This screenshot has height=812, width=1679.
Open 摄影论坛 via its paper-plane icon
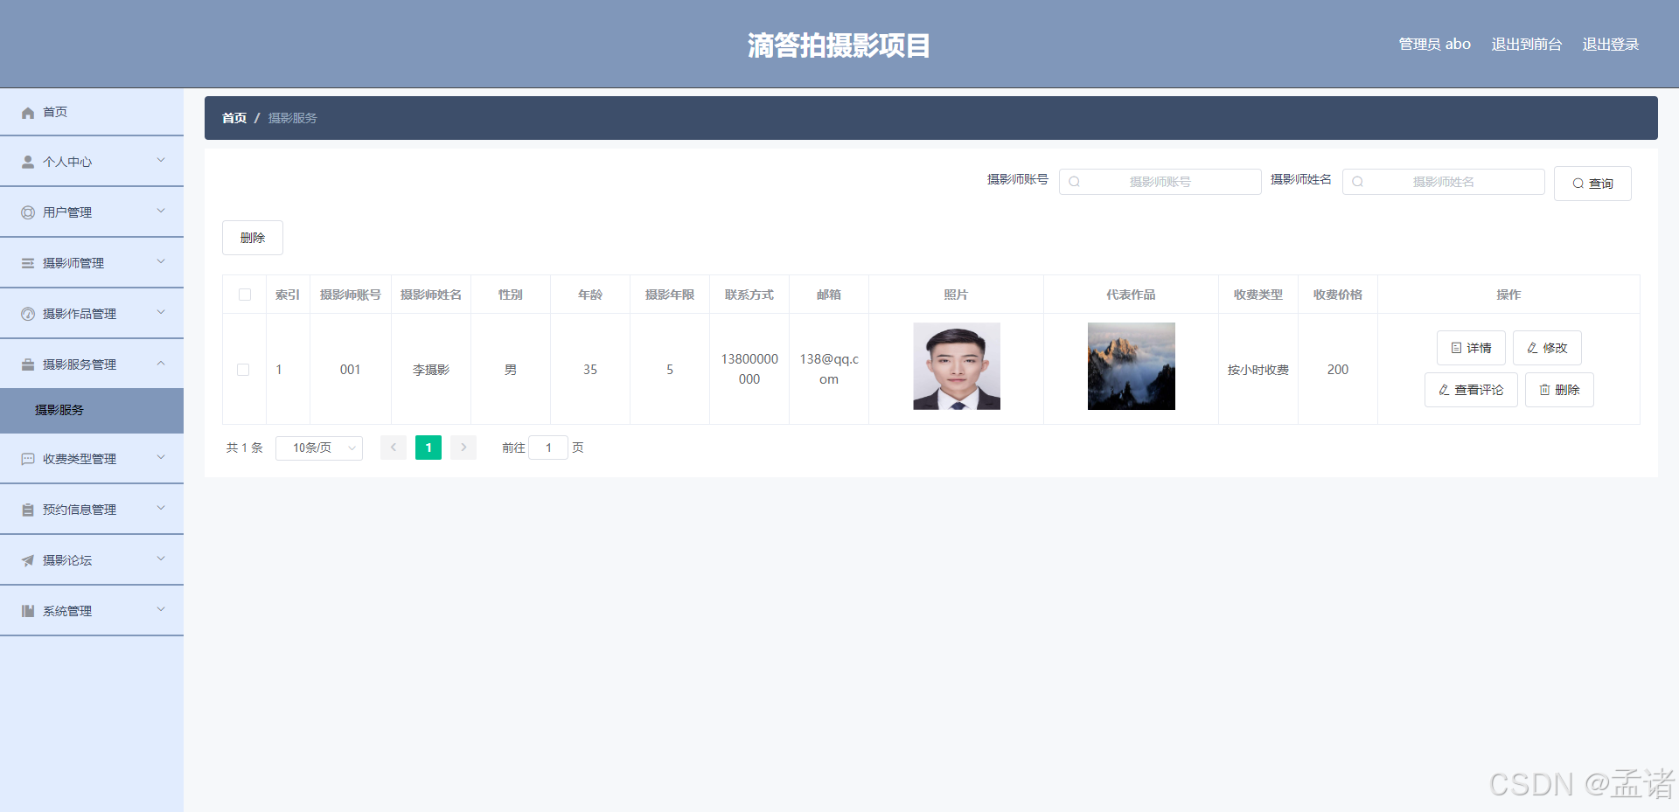pyautogui.click(x=26, y=559)
